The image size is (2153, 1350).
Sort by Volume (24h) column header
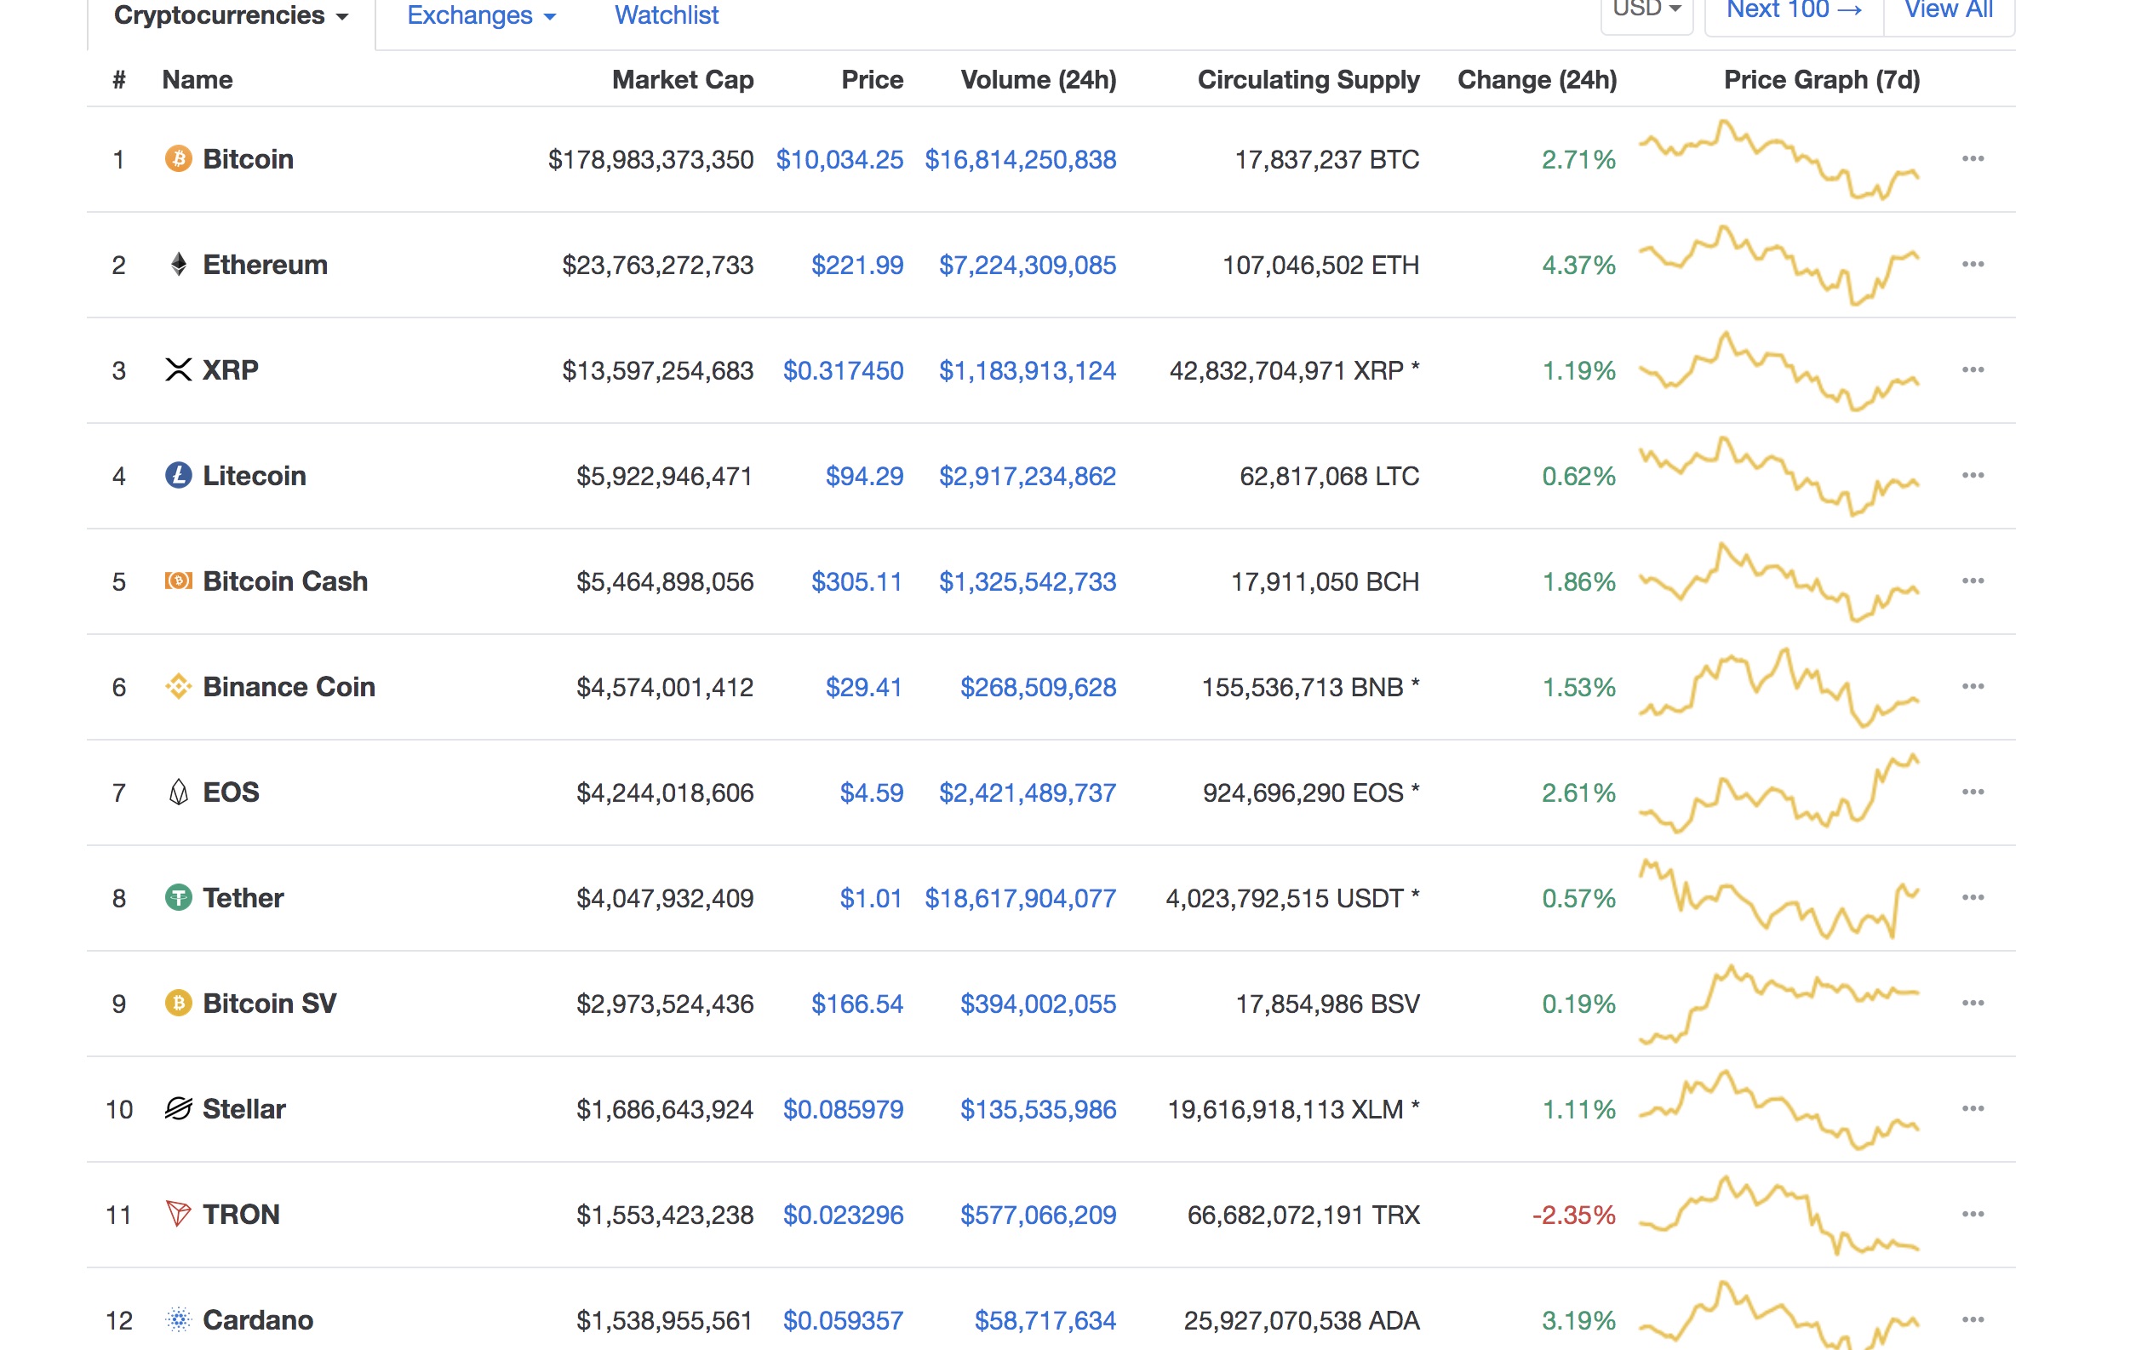[1039, 79]
